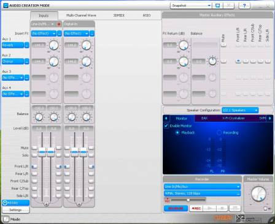Select the Playback monitor option
275x224 pixels.
tap(177, 133)
